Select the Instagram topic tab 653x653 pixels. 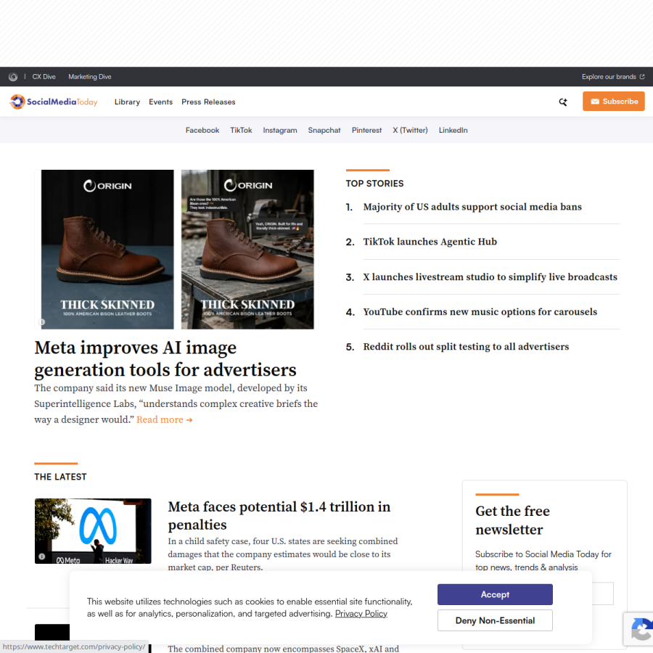click(280, 131)
